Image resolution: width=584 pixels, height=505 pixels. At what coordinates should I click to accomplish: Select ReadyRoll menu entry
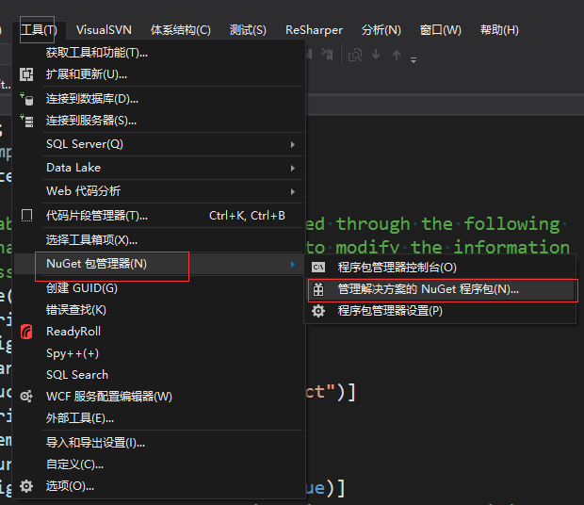(158, 332)
